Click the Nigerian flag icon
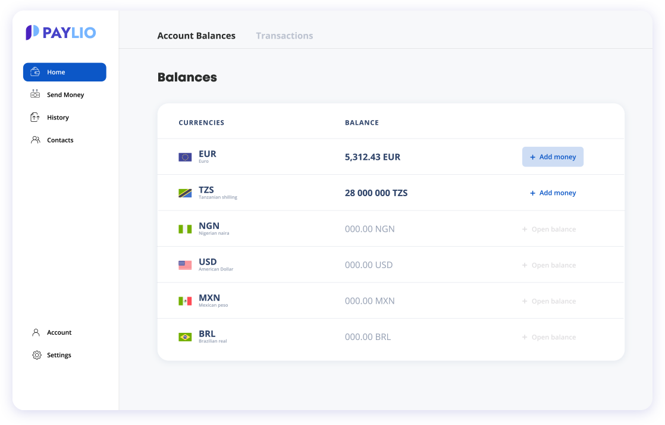The image size is (665, 425). coord(185,229)
